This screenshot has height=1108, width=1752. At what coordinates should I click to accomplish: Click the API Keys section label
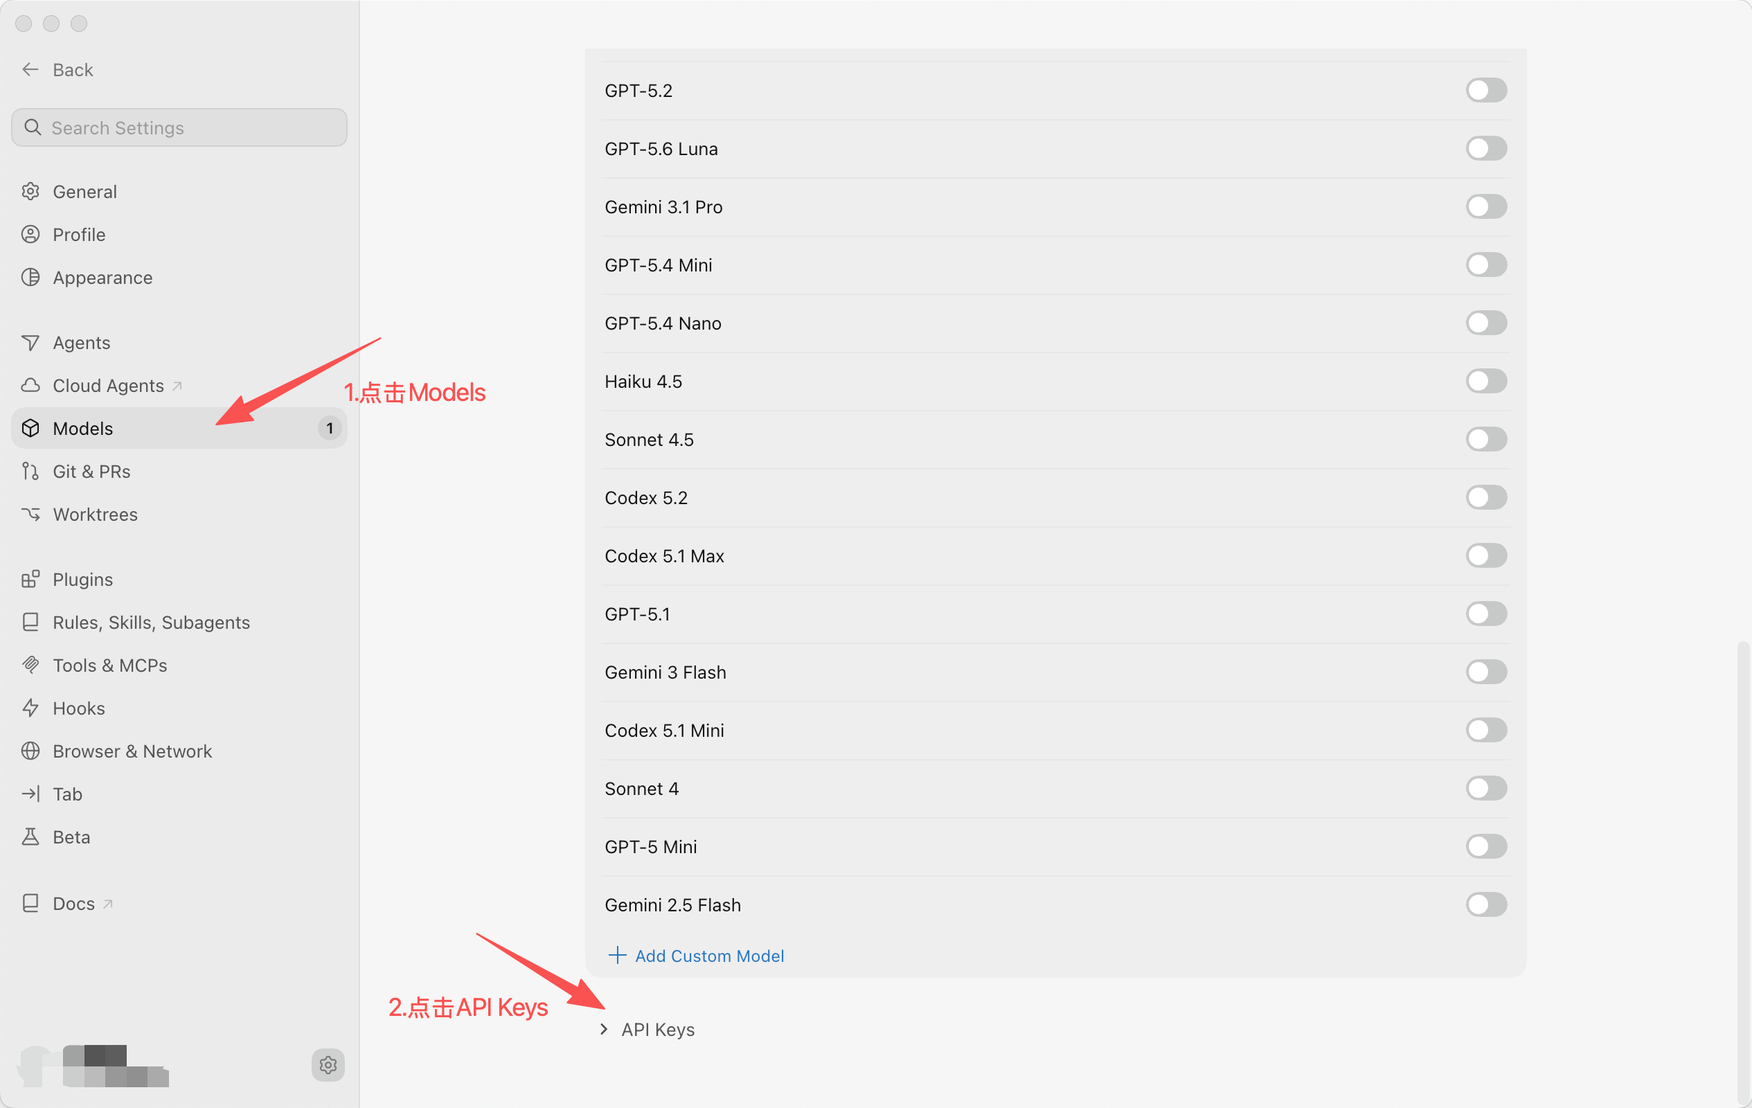658,1030
